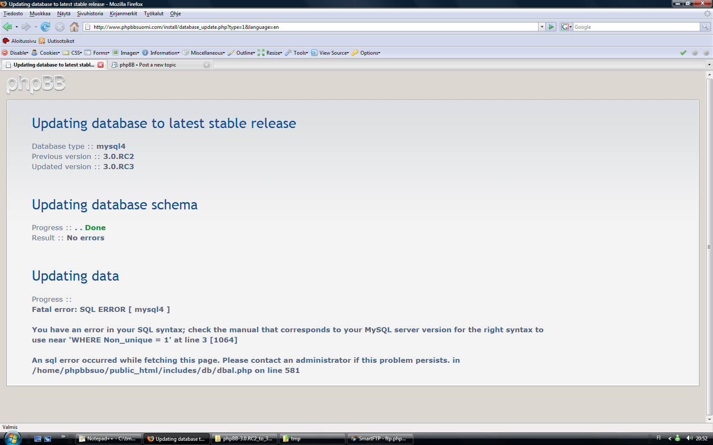
Task: Click the Home icon in navigation bar
Action: tap(74, 27)
